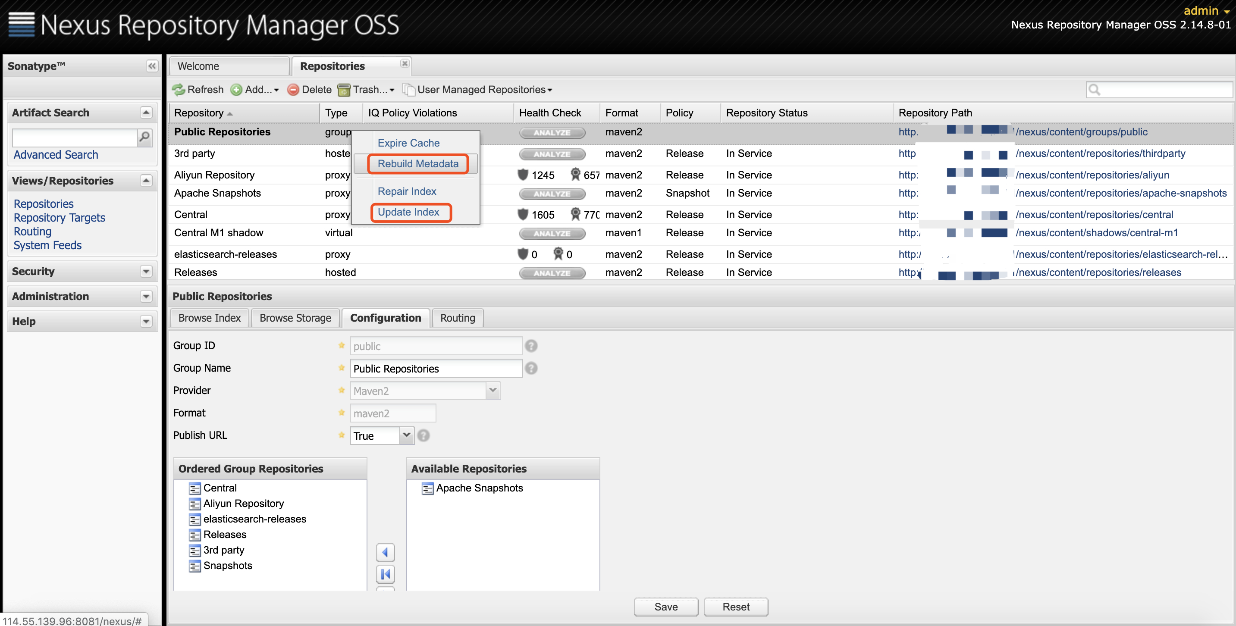Open System Feeds link
The height and width of the screenshot is (626, 1236).
coord(47,246)
